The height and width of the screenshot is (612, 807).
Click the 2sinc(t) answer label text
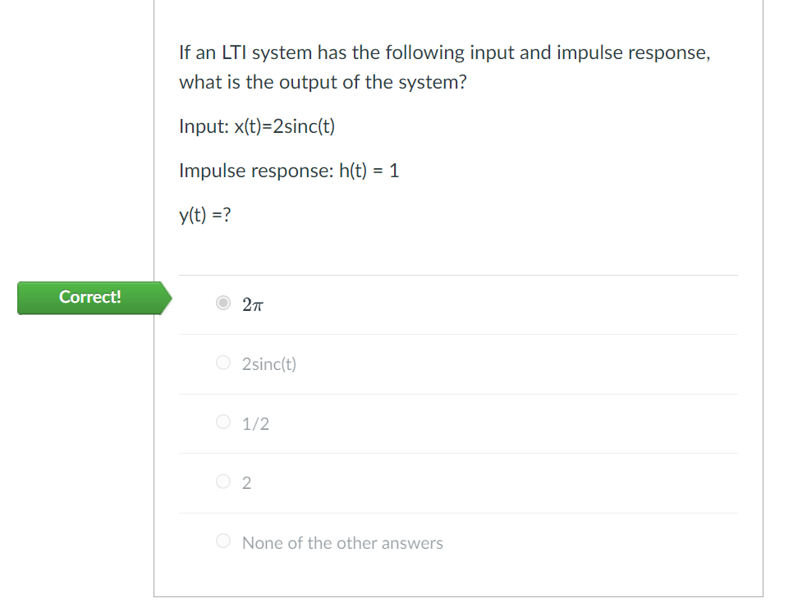268,363
